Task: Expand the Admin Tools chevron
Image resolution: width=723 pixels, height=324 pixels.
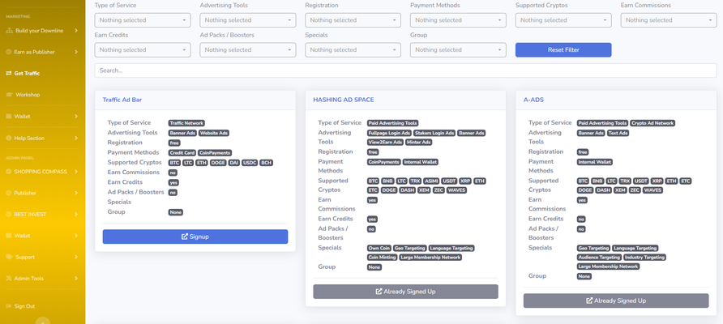Action: tap(76, 279)
